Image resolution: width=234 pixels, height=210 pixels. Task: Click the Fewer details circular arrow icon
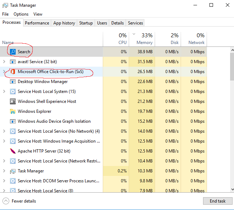6,201
